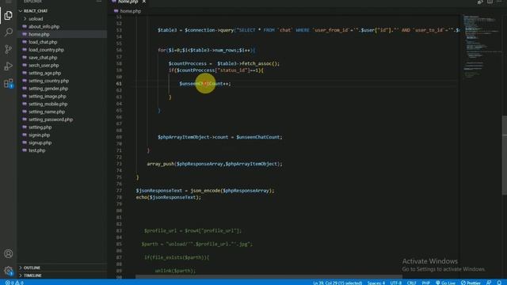Switch to the home.php editor tab

(128, 2)
